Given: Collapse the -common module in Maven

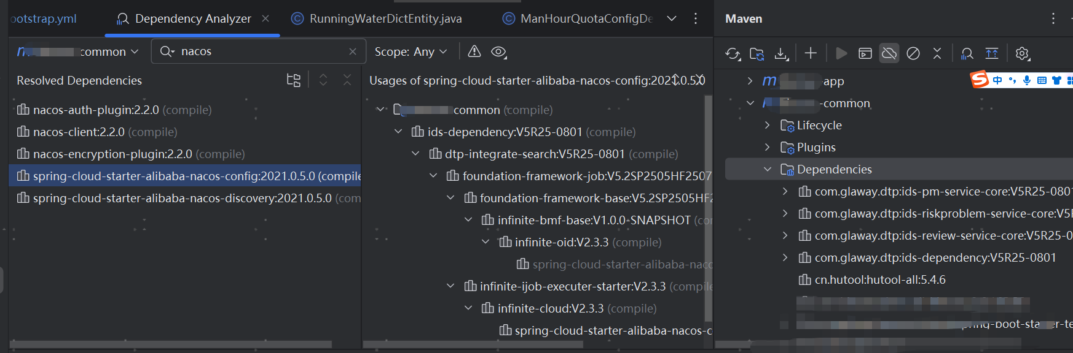Looking at the screenshot, I should pos(750,103).
